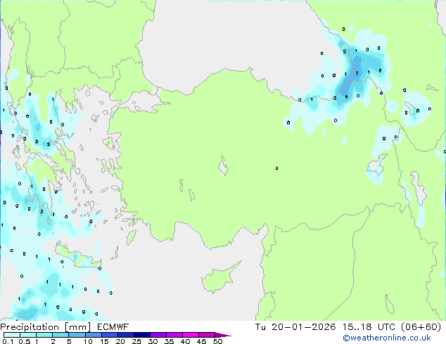Click the '0.1' legend scale label
The width and height of the screenshot is (446, 344).
coord(8,341)
